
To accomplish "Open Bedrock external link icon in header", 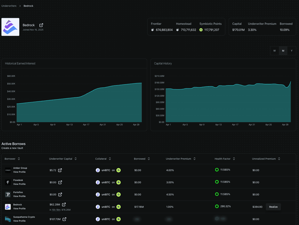I will [x=41, y=25].
